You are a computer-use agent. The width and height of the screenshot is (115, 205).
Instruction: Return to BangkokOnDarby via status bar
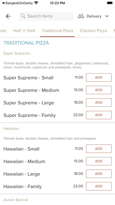(17, 3)
